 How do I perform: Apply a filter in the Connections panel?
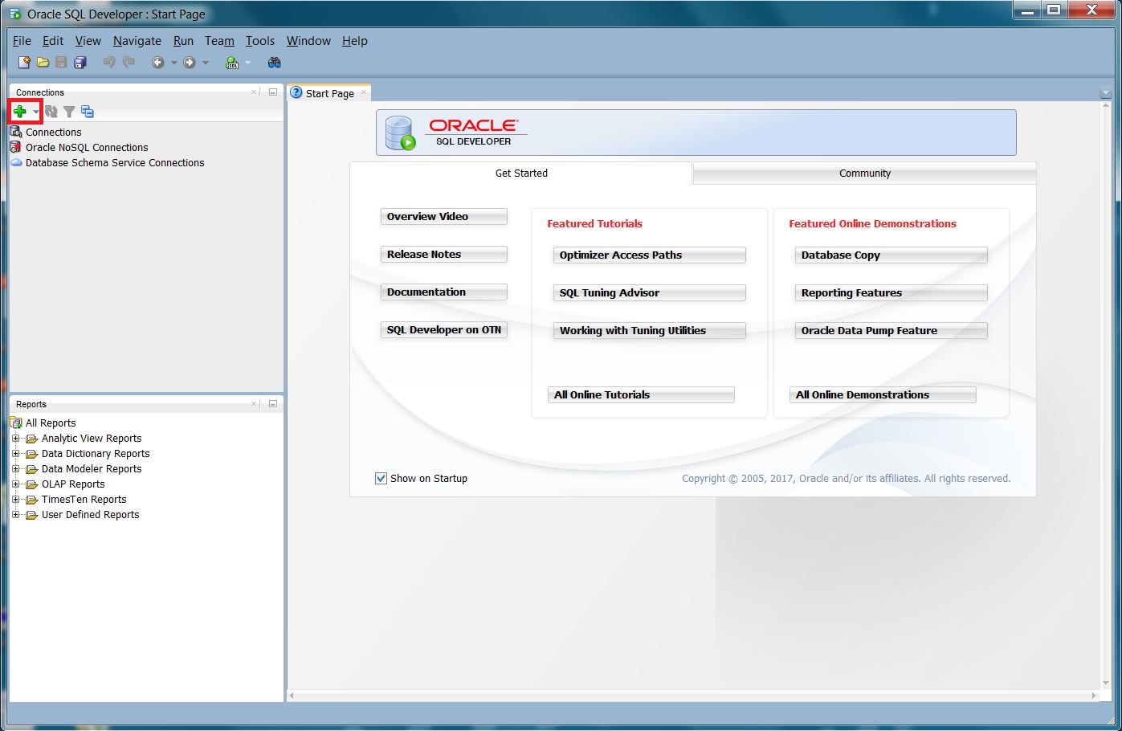tap(69, 111)
